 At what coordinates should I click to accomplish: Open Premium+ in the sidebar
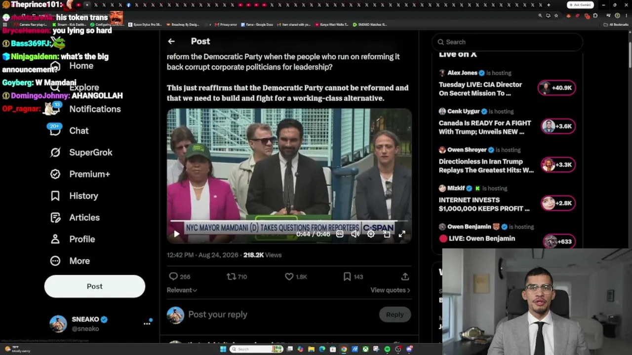click(x=80, y=174)
